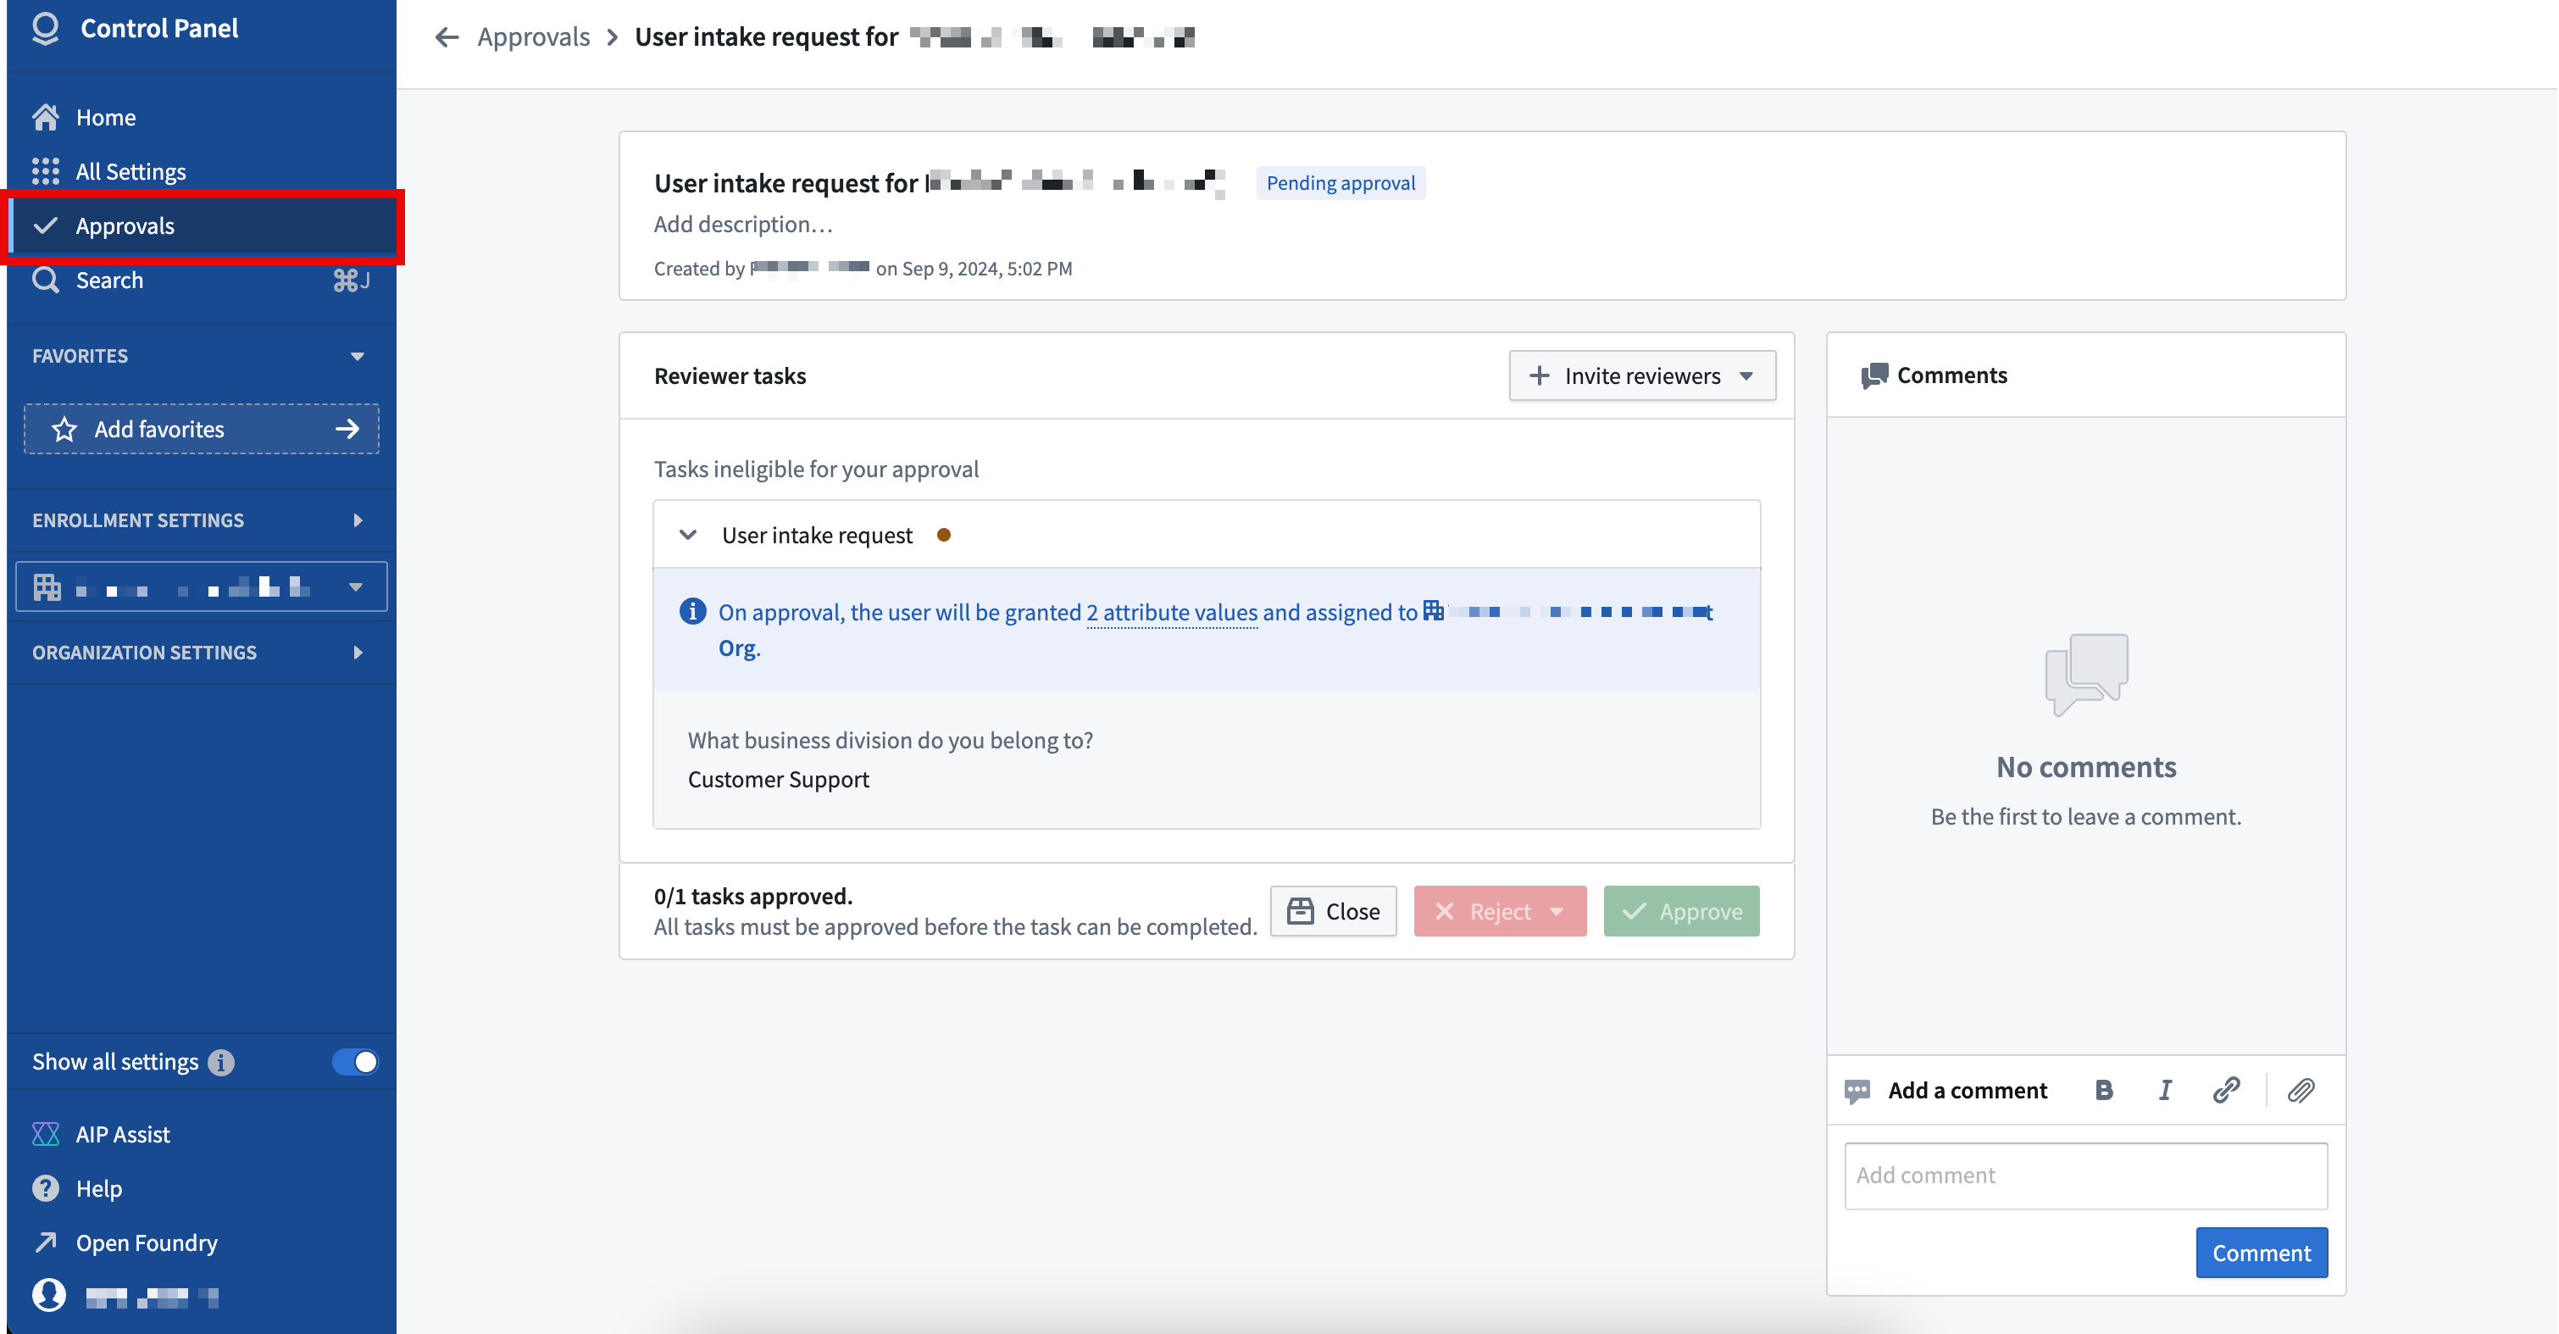The image size is (2559, 1334).
Task: Toggle bold formatting in comment editor
Action: point(2103,1091)
